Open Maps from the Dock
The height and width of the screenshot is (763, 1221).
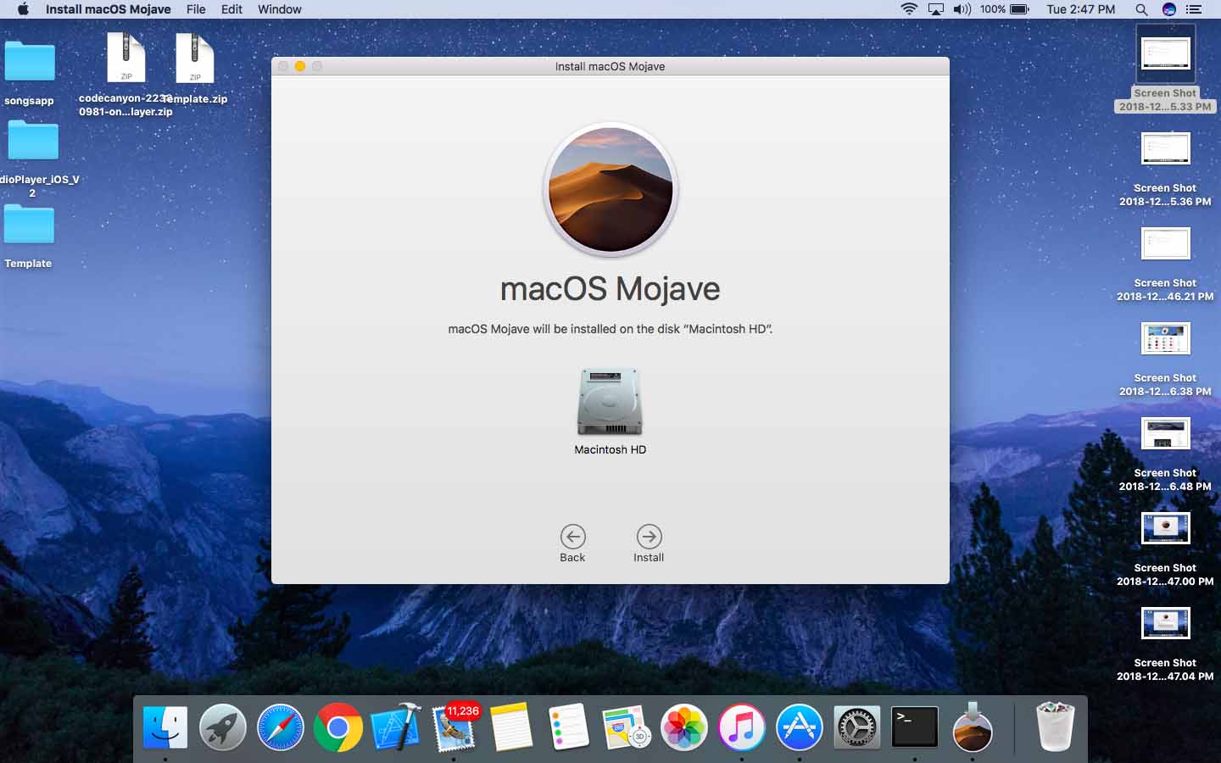click(627, 727)
